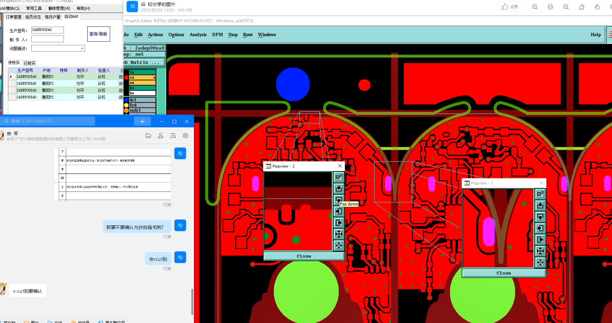Zoom out using Popview 2 outward arrows icon
612x323 pixels.
339,245
